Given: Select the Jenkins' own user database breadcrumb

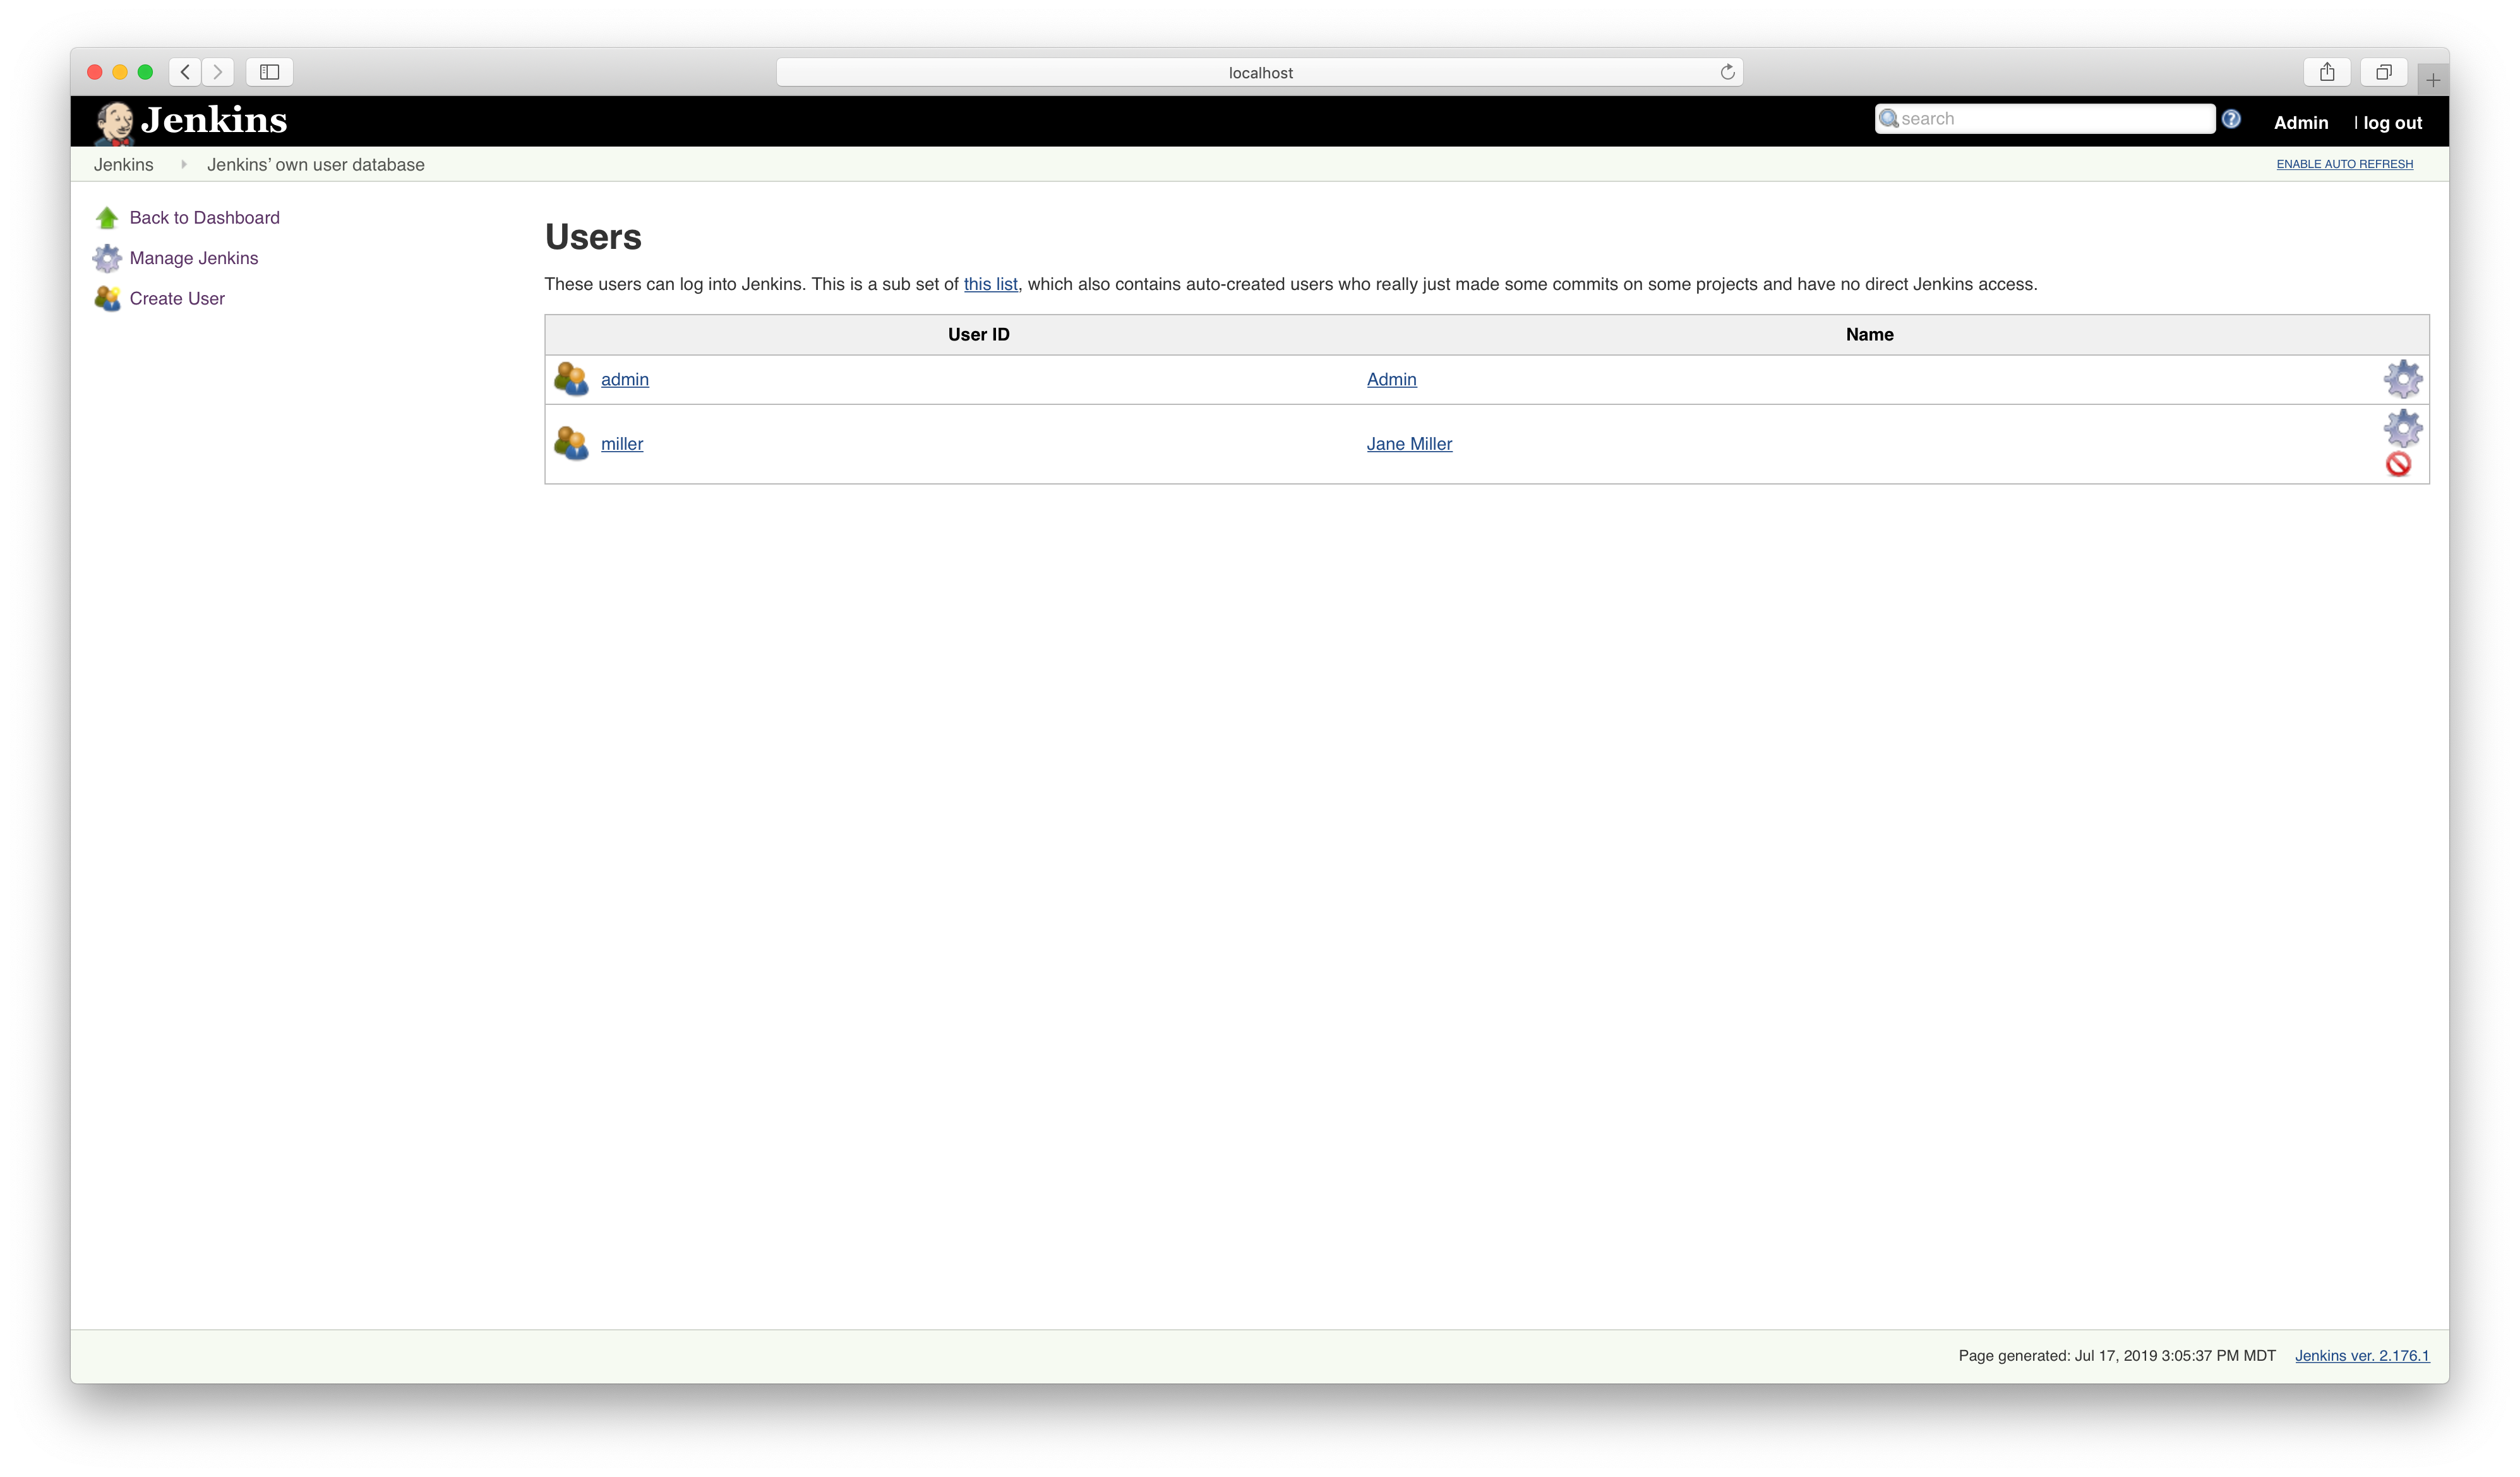Looking at the screenshot, I should pos(315,164).
